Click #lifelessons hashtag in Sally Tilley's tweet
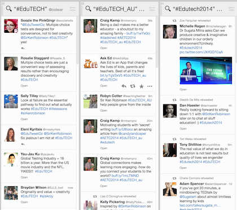237x210 pixels. [x=58, y=109]
